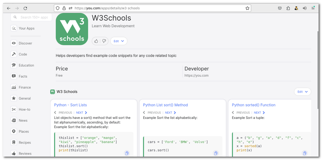This screenshot has height=160, width=322.
Task: Expand the Edit dropdown beside W3 Schools results
Action: coord(303,92)
